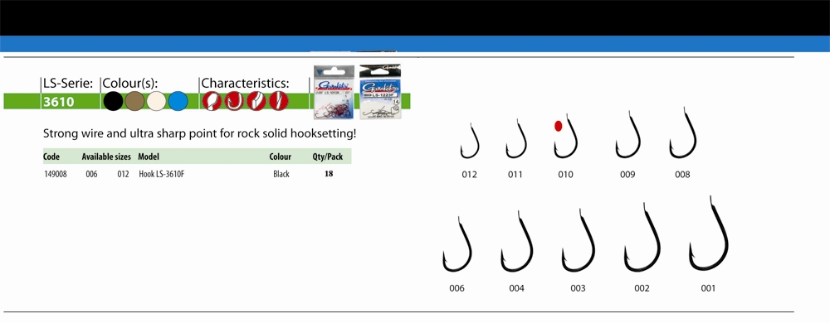
Task: Click the Characteristics heading
Action: pyautogui.click(x=245, y=84)
